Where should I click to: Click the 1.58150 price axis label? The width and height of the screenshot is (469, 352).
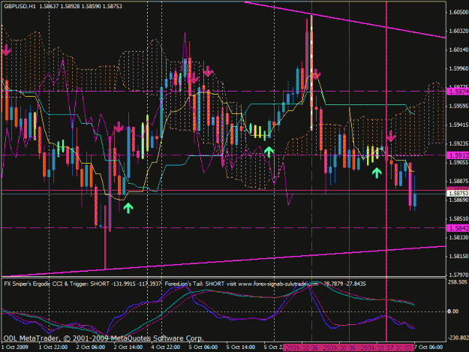458,256
